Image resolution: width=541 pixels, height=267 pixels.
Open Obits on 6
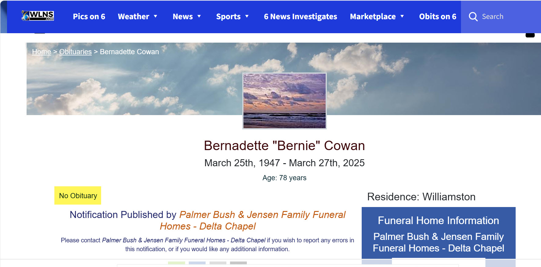438,16
